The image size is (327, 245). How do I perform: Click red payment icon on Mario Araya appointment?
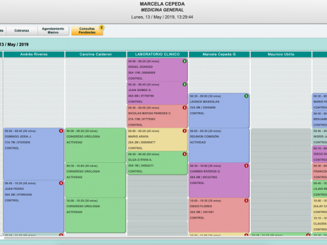(185, 131)
